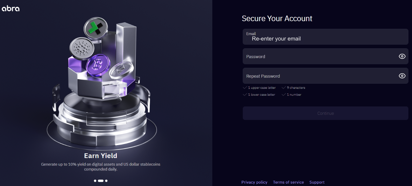The image size is (412, 186).
Task: Click the purple Bitcoin coin in the illustration
Action: point(97,64)
